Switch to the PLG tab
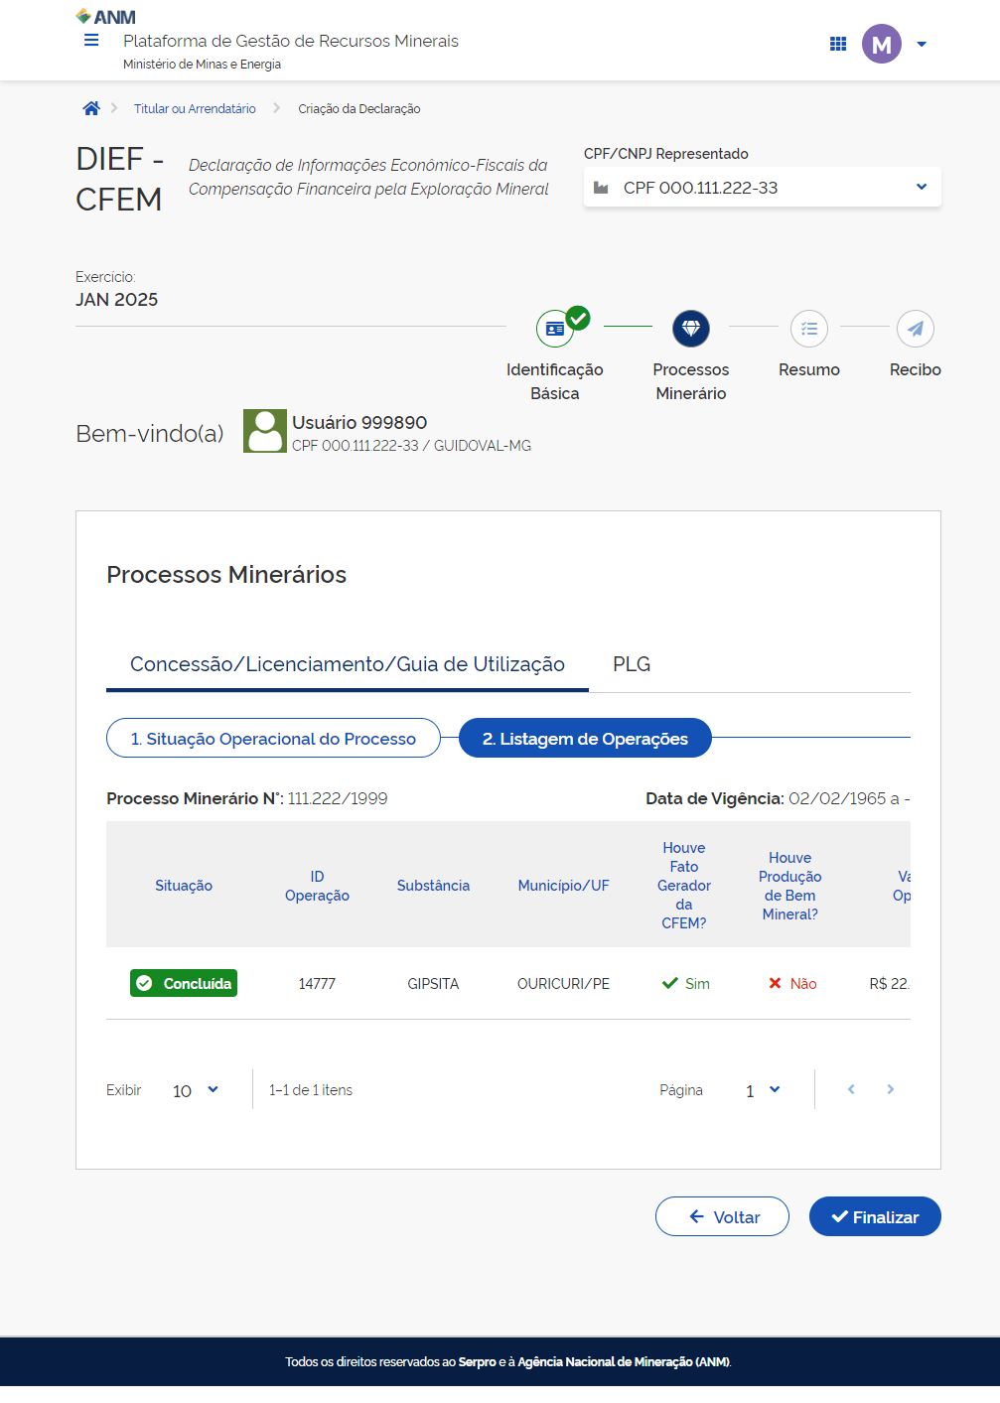 (632, 664)
